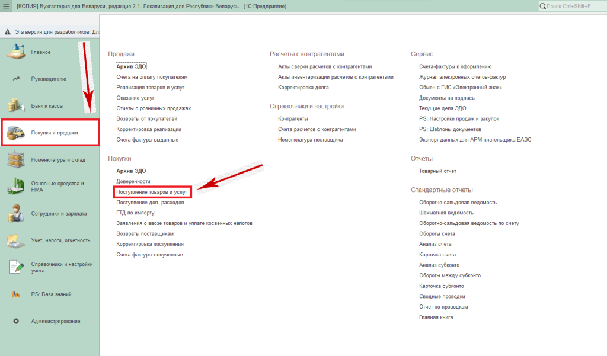
Task: Click the Главное section icon
Action: coord(16,52)
